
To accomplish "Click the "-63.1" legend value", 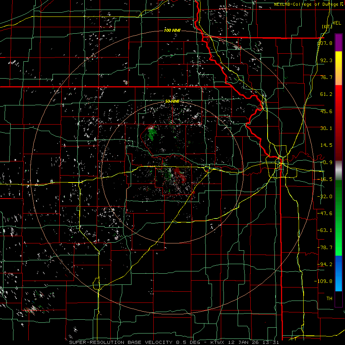I will (x=325, y=230).
